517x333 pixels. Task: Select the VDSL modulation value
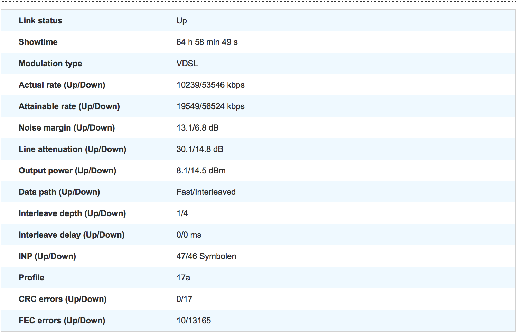point(187,64)
